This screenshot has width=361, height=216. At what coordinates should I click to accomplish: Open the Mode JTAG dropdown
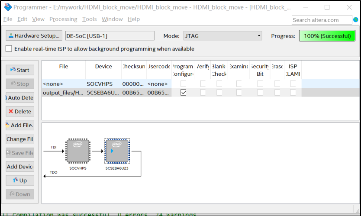click(x=222, y=35)
